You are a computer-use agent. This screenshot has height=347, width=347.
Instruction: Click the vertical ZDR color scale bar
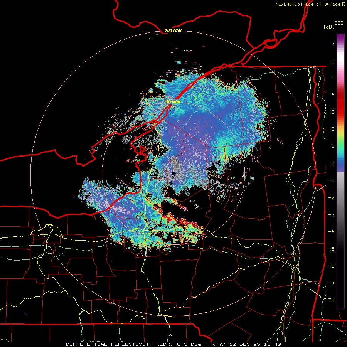click(x=340, y=171)
